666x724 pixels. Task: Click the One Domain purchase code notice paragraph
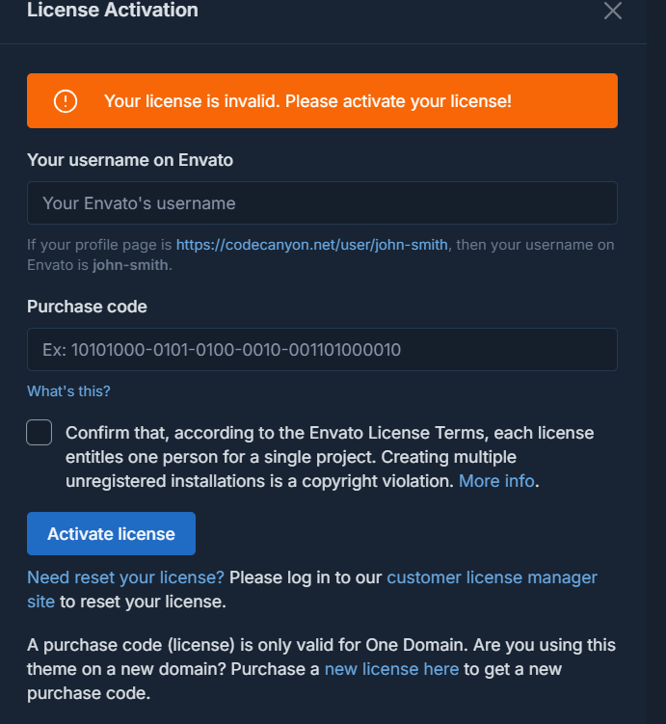pos(322,669)
